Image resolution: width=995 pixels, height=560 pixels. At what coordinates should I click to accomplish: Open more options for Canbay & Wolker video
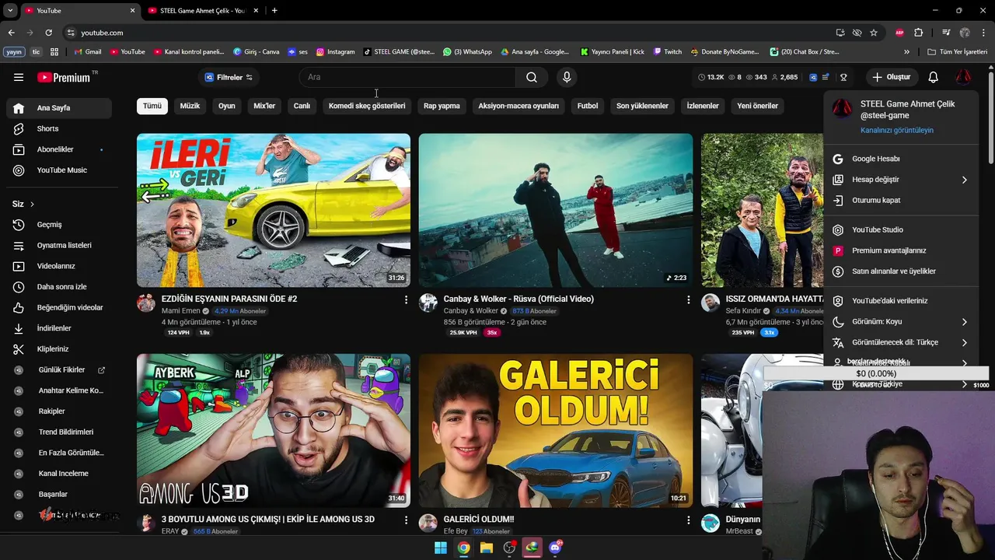tap(688, 299)
